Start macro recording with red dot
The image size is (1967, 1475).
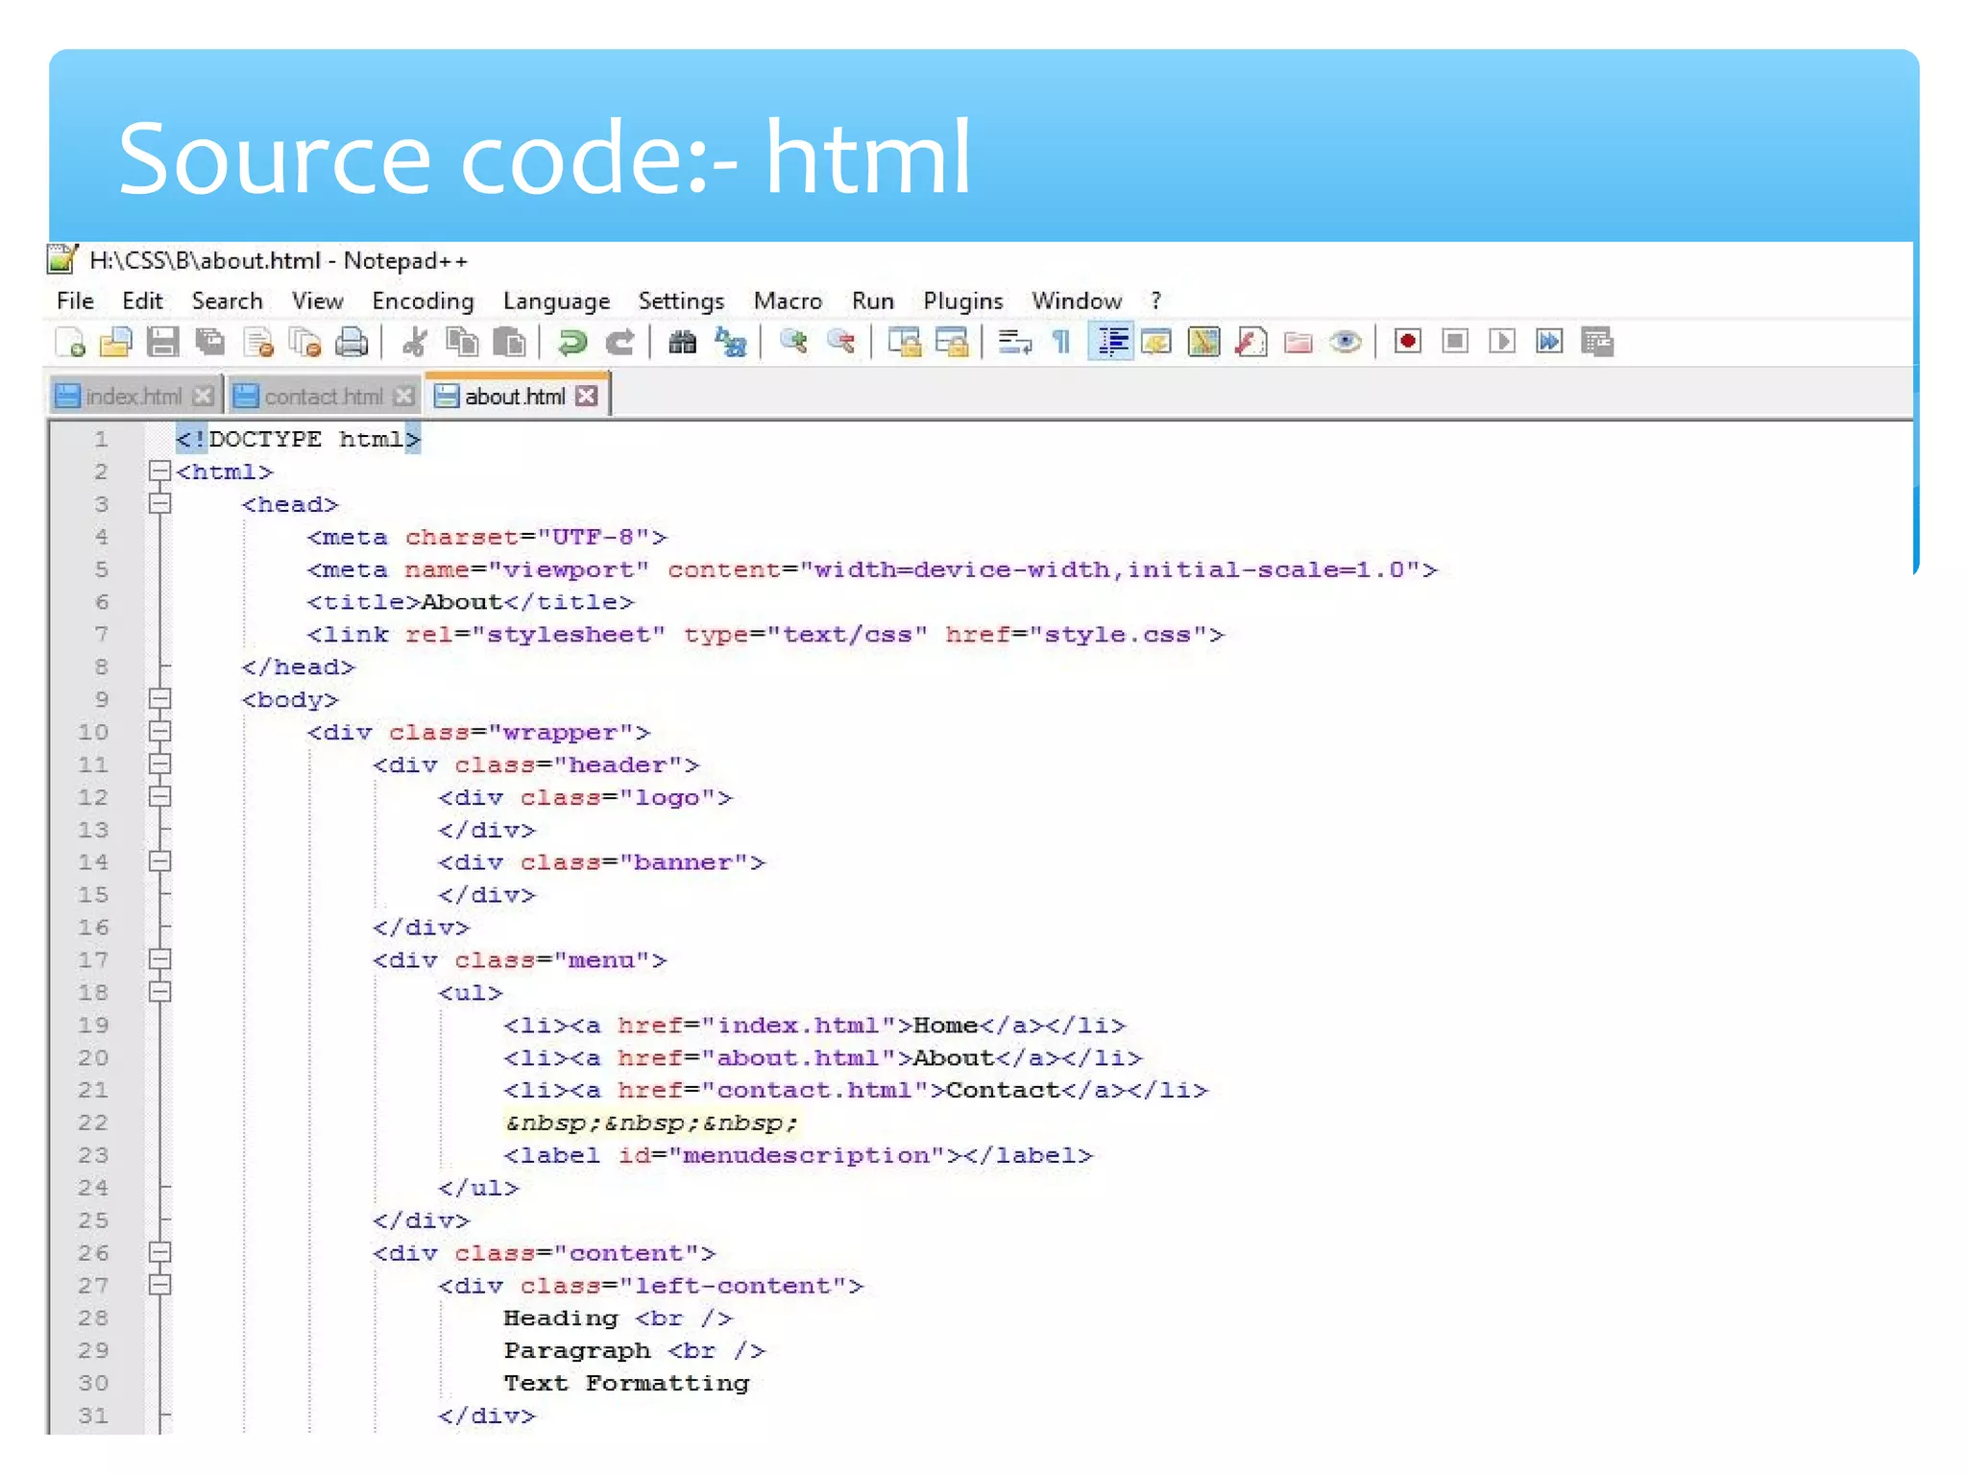coord(1407,342)
